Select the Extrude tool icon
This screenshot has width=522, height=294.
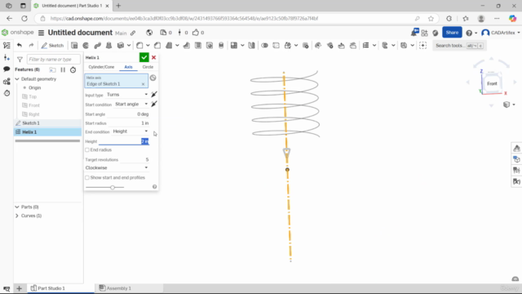coord(74,46)
